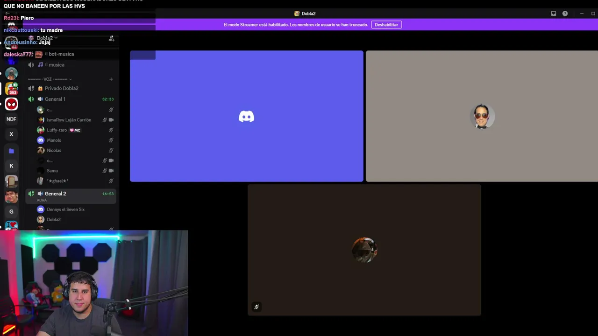Select the blue Discord logo video tile
The width and height of the screenshot is (598, 336).
247,116
